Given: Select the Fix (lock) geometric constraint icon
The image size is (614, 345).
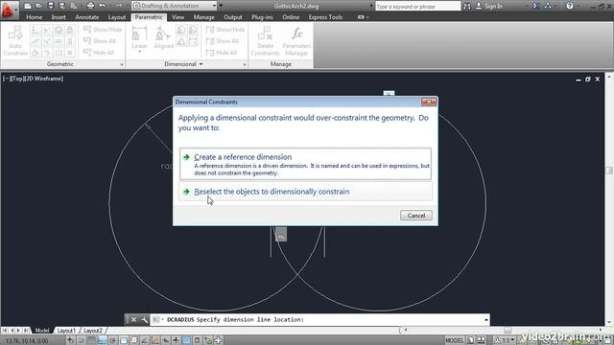Looking at the screenshot, I should [70, 30].
